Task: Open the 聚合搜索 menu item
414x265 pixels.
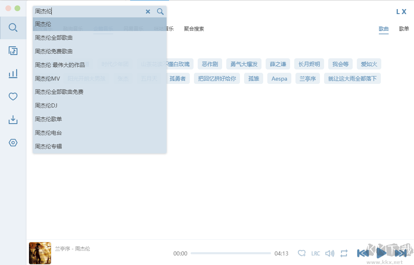Action: pos(193,29)
